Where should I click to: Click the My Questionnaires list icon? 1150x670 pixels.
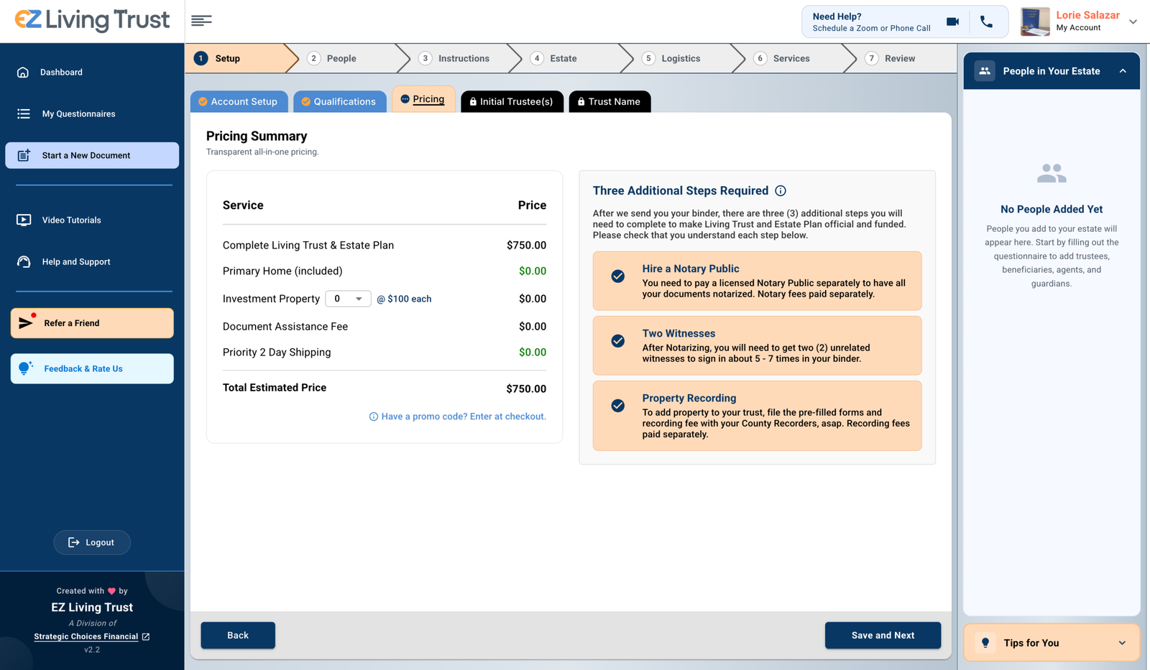24,113
